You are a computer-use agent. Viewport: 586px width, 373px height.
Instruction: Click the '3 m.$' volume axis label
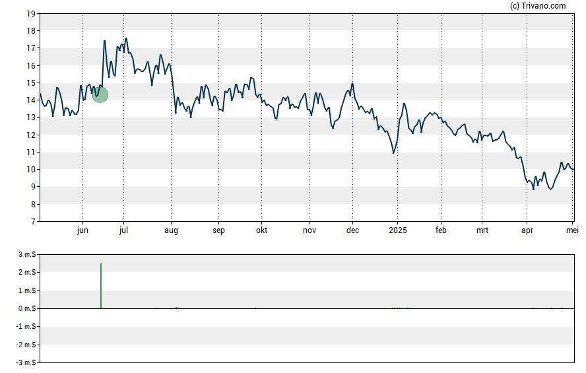(27, 255)
